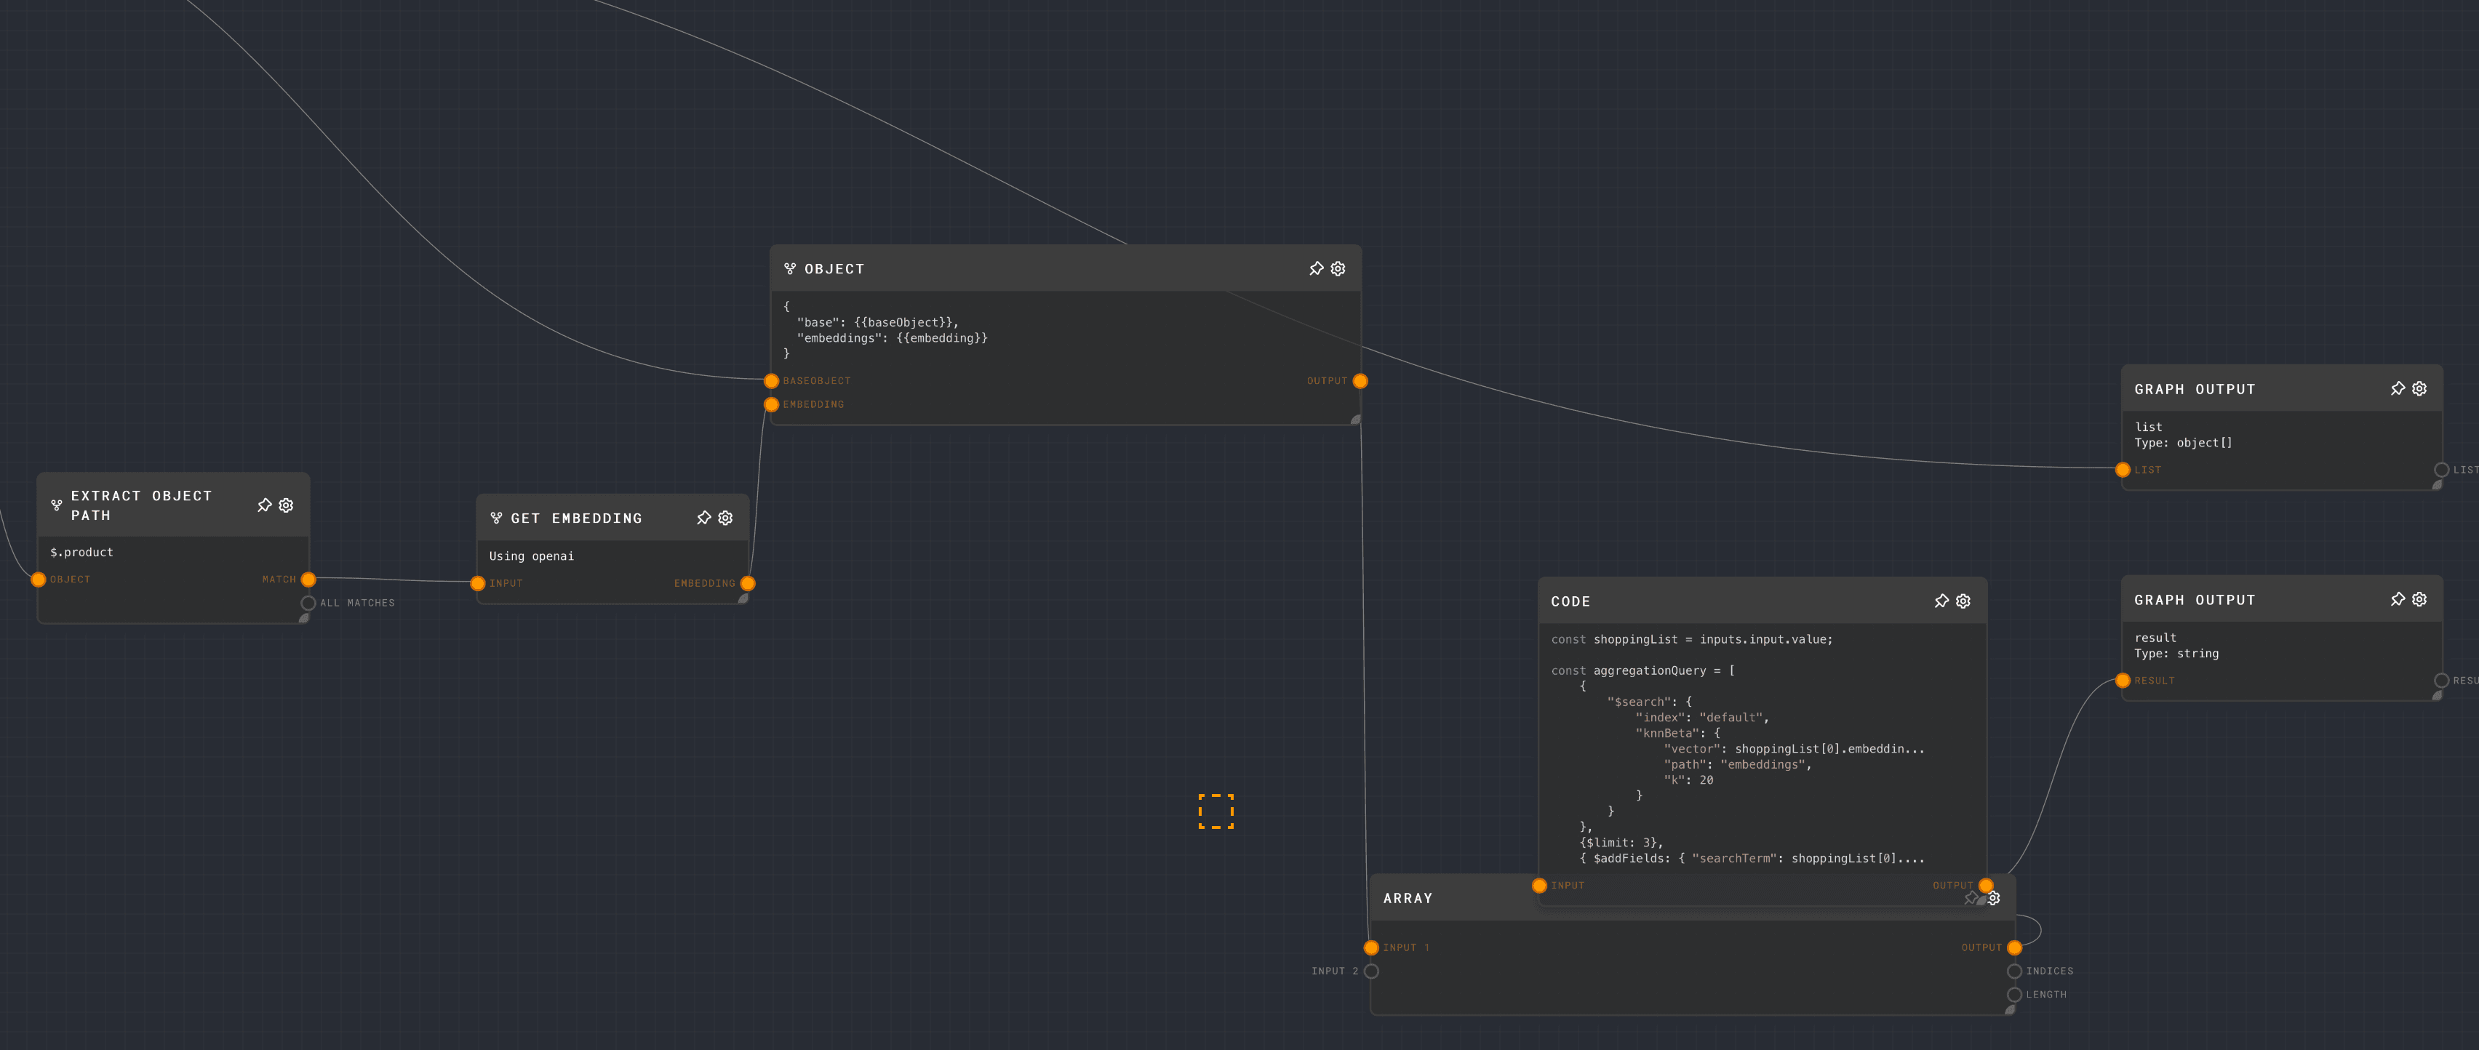Viewport: 2479px width, 1050px height.
Task: Pin the list Graph Output node
Action: point(2398,389)
